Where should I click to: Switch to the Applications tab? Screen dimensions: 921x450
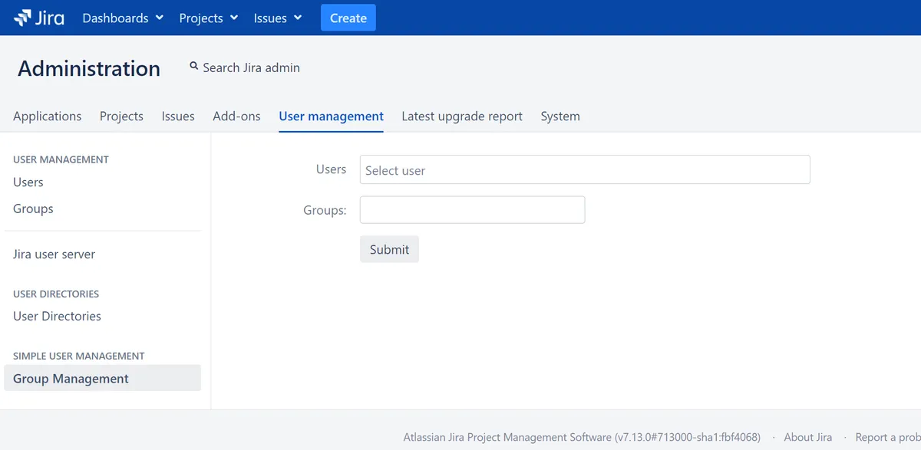(x=47, y=117)
